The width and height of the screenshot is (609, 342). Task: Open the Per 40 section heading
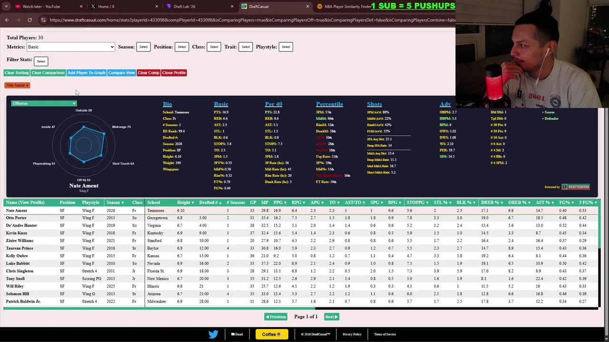pos(274,104)
